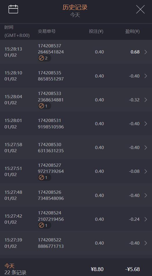Select transaction number 1742085358658551297
The height and width of the screenshot is (276, 152).
(x=51, y=76)
